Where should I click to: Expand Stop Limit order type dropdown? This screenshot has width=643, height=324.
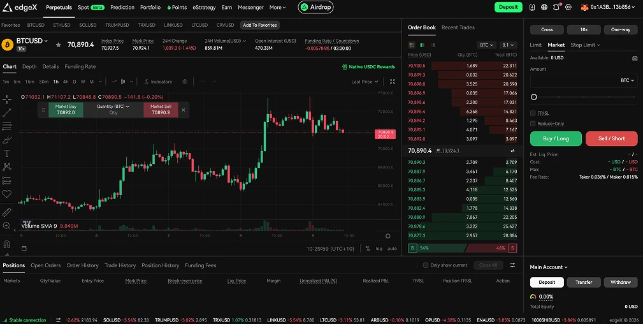coord(585,45)
